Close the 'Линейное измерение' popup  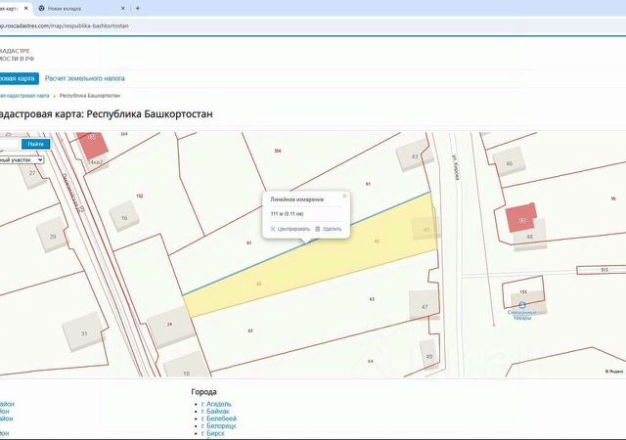pos(344,196)
